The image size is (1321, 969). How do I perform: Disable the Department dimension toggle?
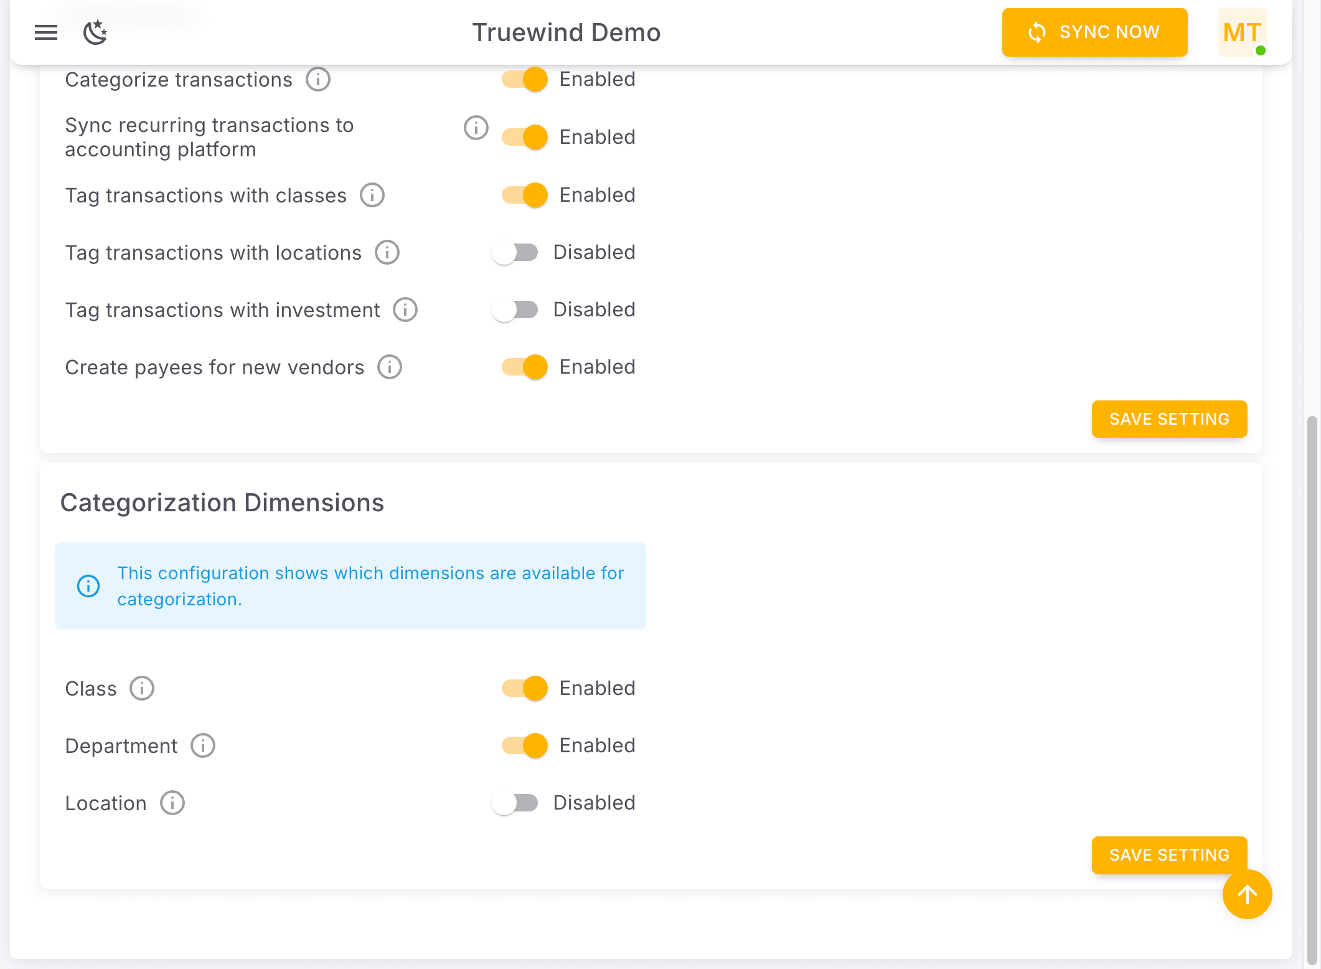click(524, 745)
